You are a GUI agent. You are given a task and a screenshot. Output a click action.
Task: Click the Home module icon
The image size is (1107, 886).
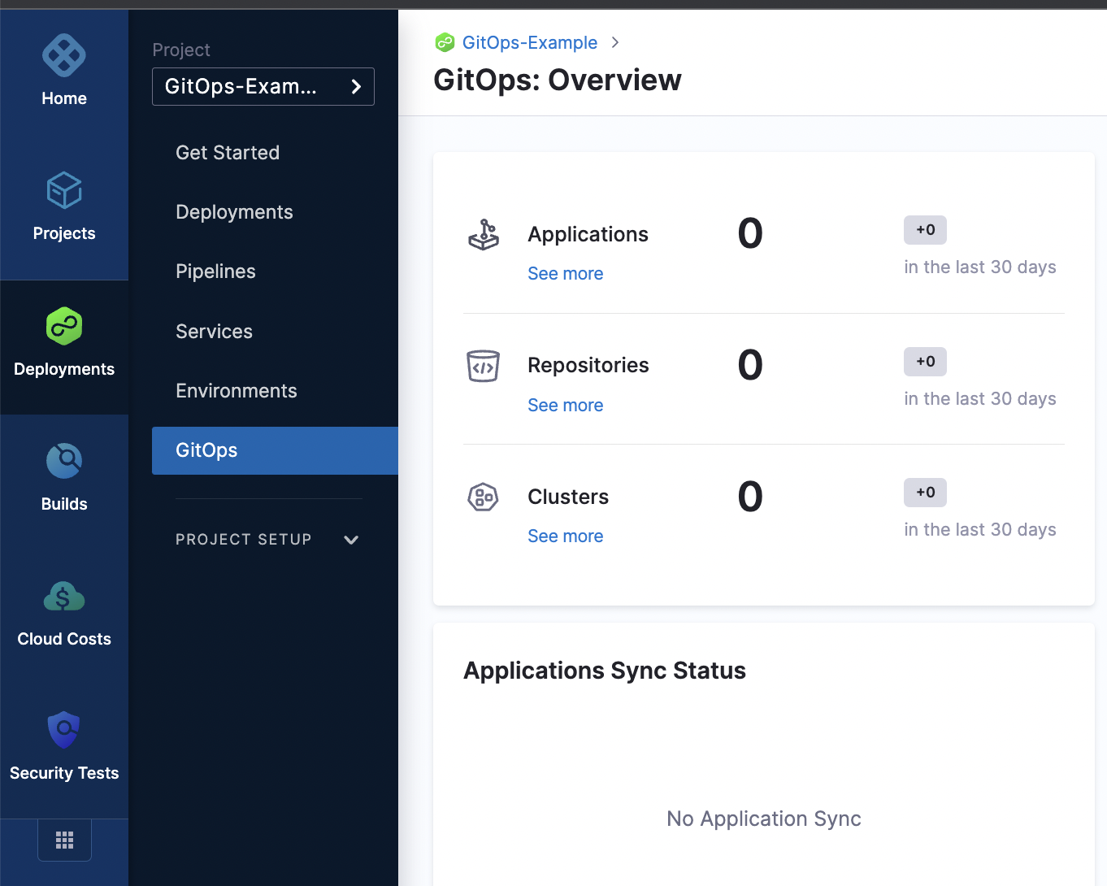64,56
